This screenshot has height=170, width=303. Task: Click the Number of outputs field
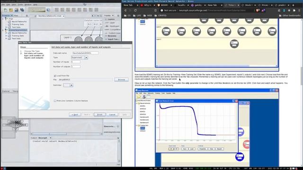point(76,67)
